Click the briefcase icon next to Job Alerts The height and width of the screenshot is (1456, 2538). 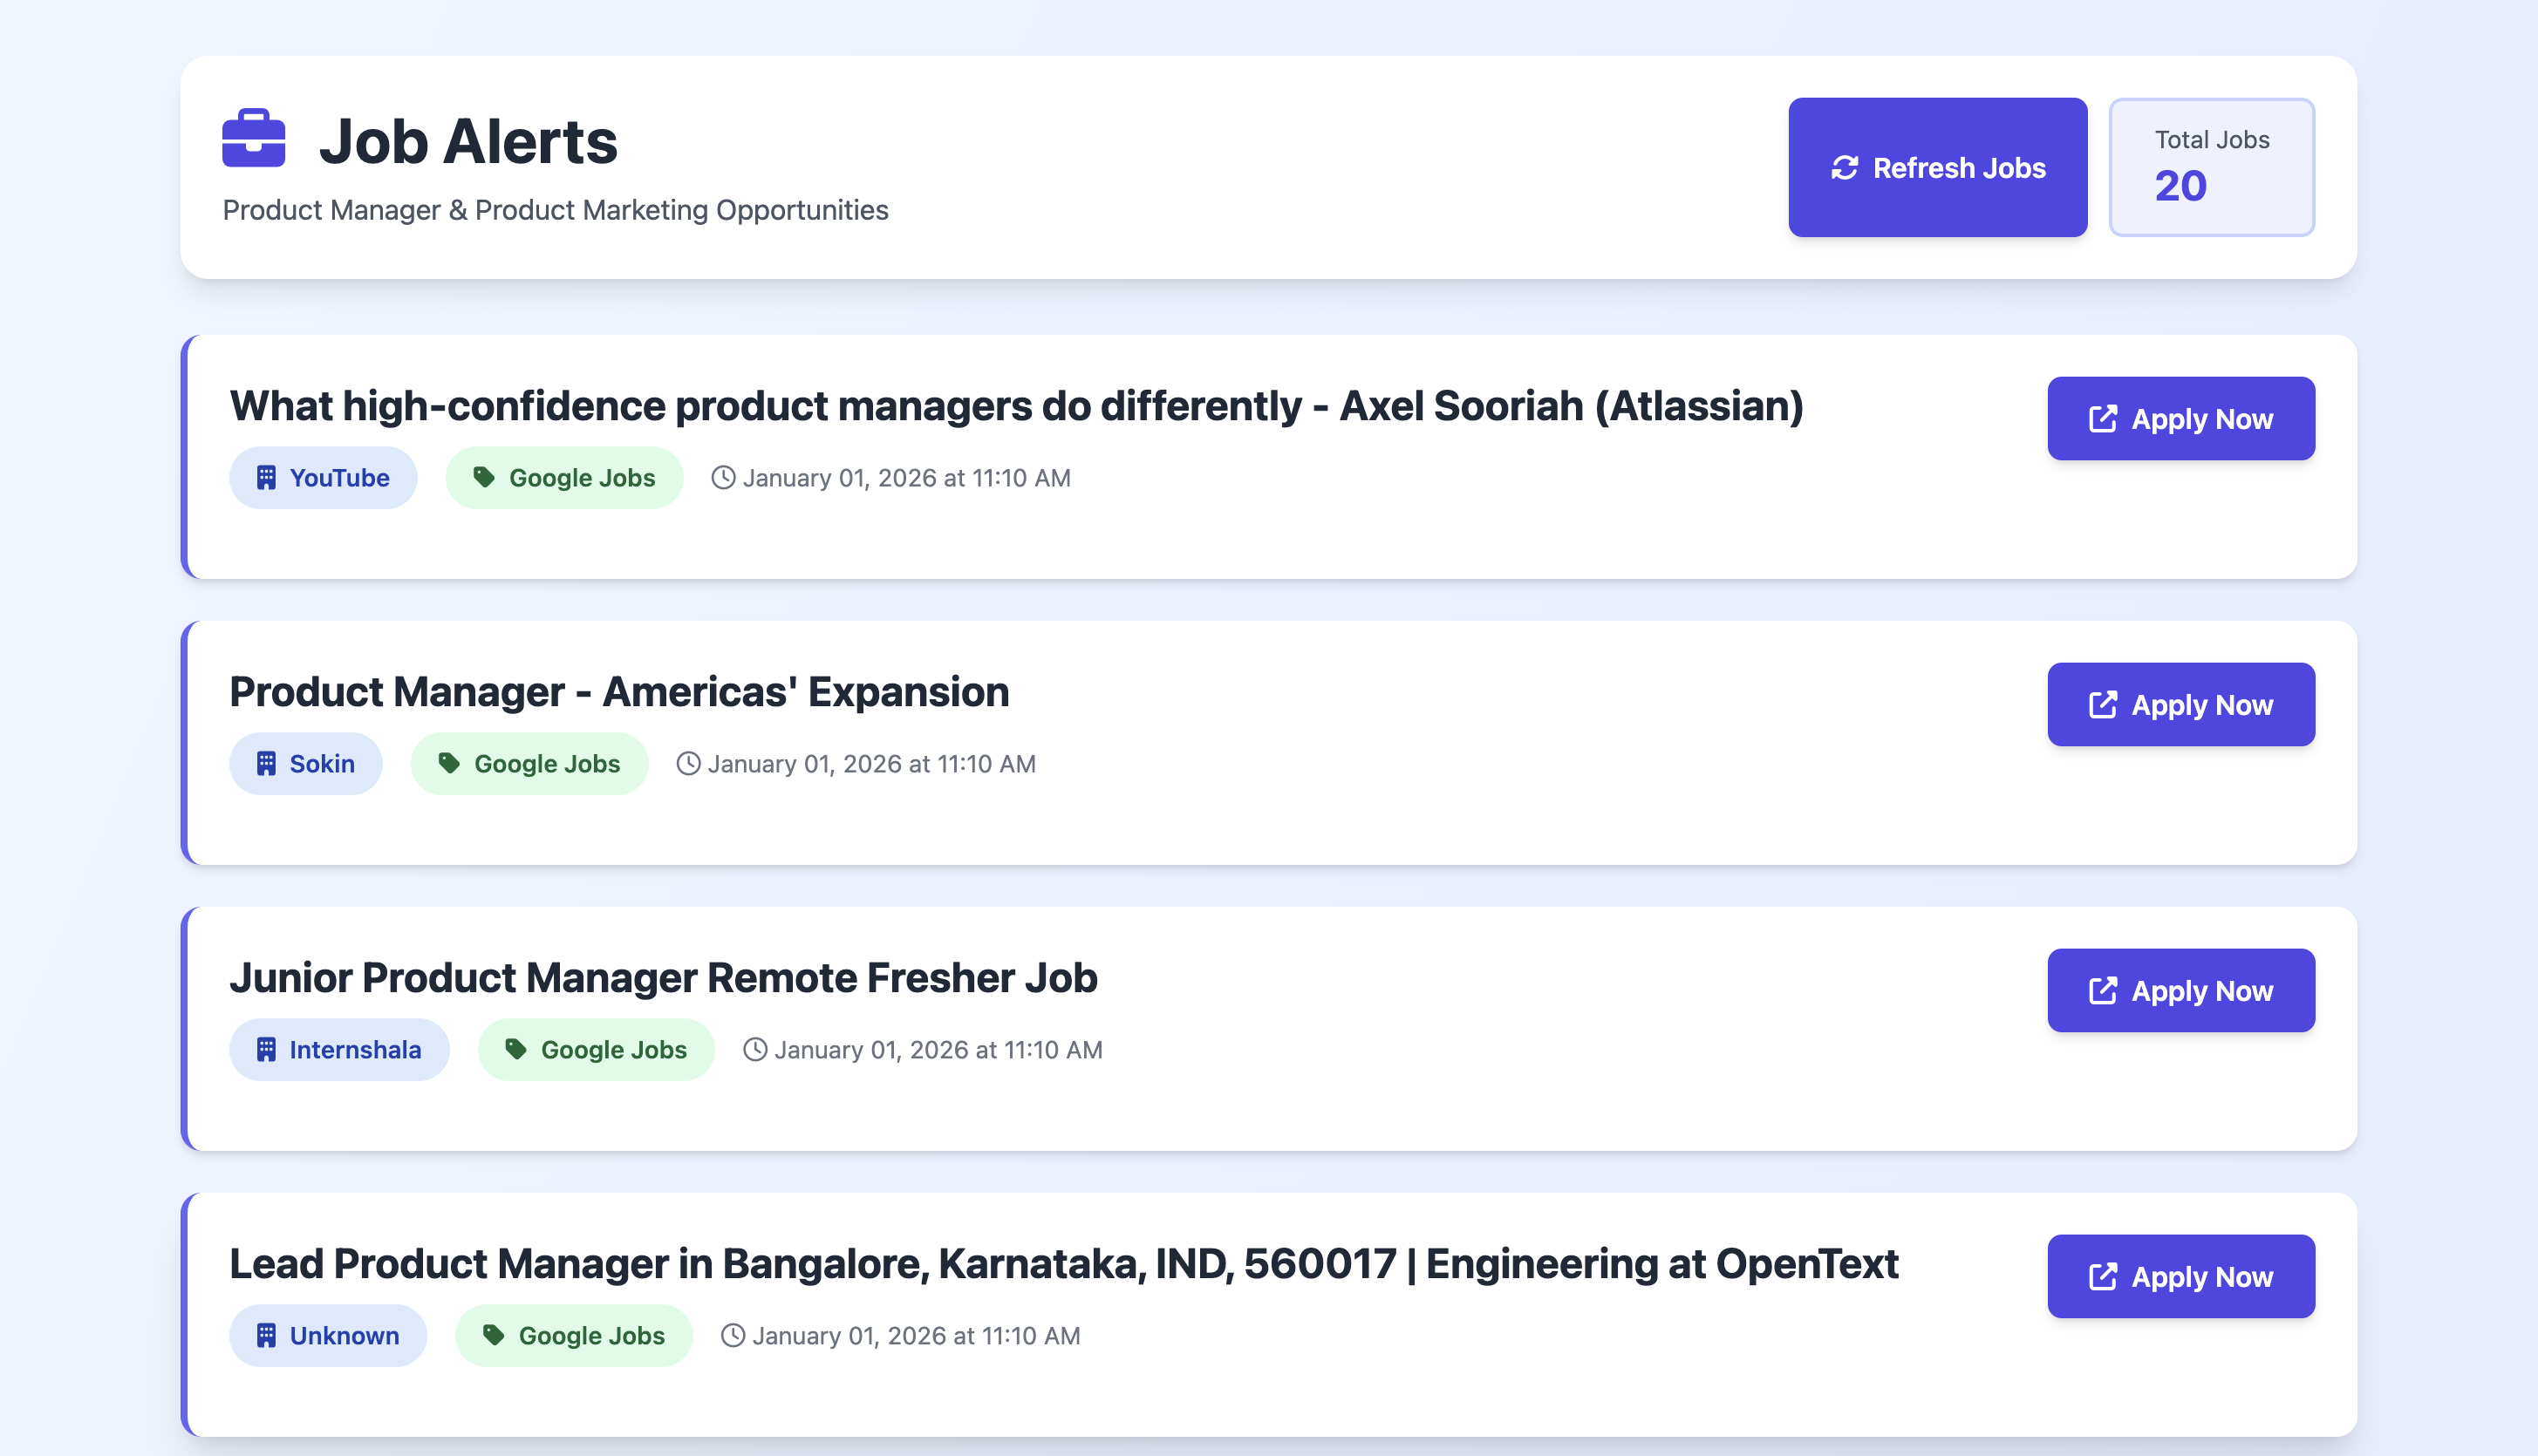click(x=255, y=142)
